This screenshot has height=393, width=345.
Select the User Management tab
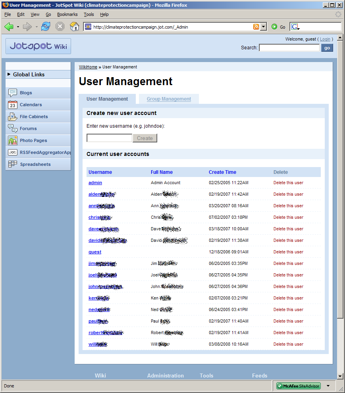click(x=107, y=99)
